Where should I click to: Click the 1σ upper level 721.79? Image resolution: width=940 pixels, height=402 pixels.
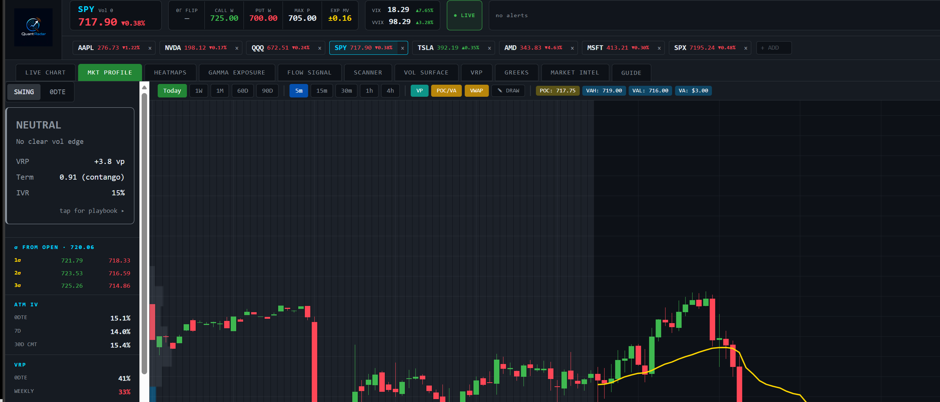(72, 261)
